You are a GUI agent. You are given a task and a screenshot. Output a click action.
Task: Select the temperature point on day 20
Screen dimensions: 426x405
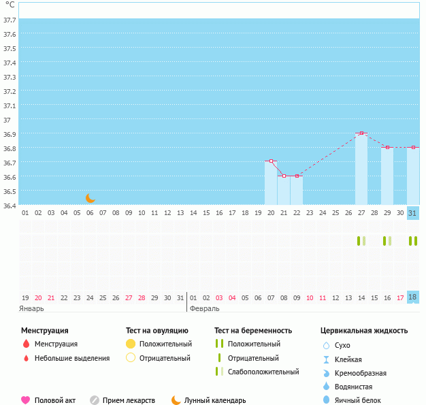click(271, 161)
